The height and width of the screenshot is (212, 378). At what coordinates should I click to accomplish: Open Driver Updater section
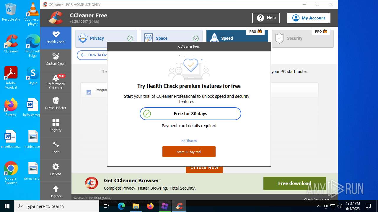(56, 104)
